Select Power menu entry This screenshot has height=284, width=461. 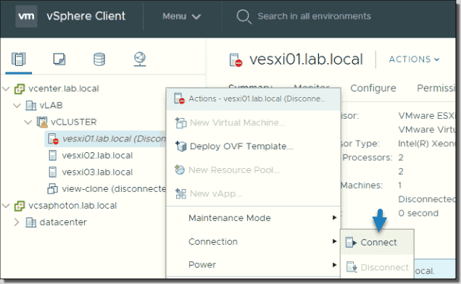(254, 264)
